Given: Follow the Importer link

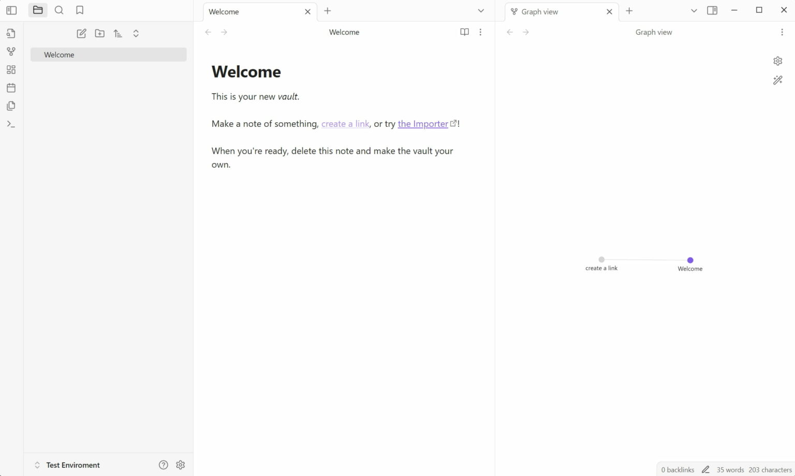Looking at the screenshot, I should (422, 123).
